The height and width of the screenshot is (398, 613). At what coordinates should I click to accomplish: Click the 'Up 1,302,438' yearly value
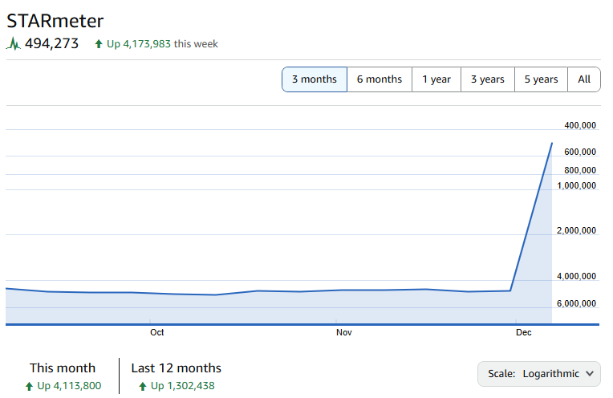[183, 386]
